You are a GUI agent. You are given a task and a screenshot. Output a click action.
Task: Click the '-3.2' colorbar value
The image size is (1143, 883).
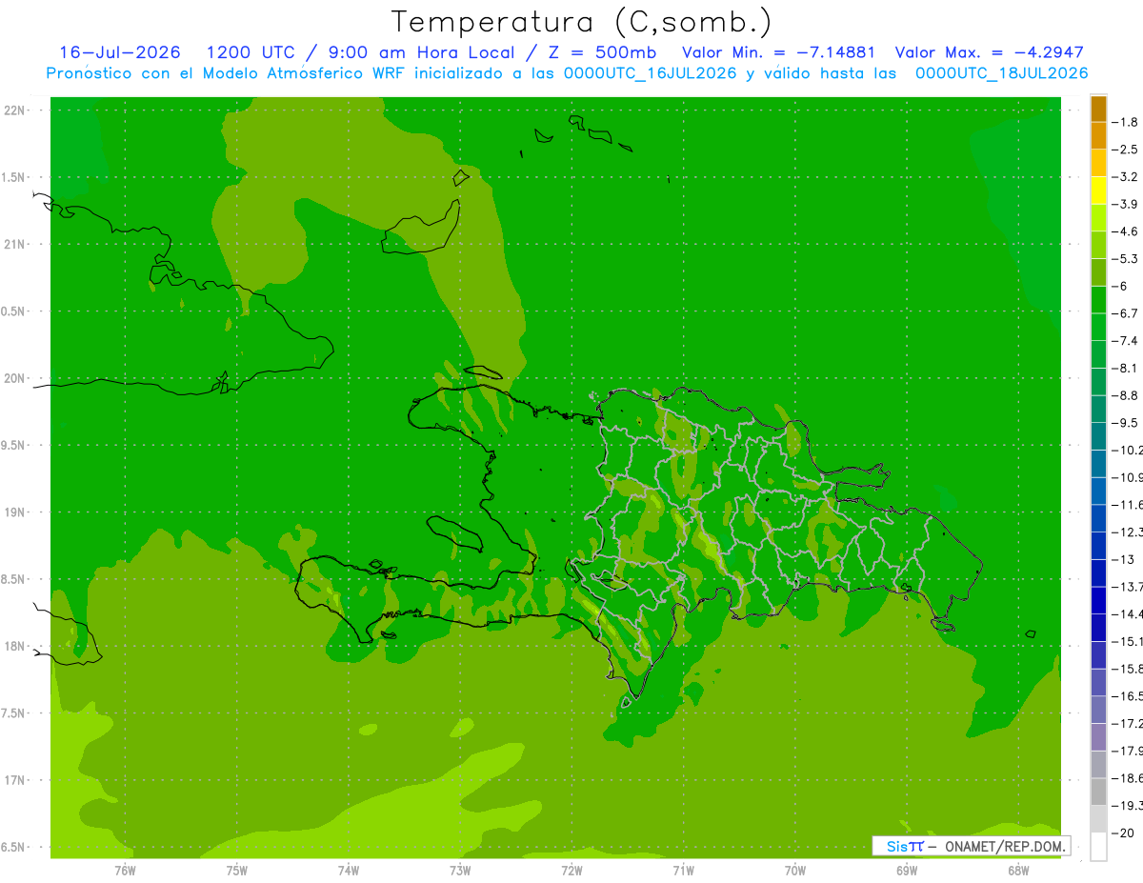point(1124,177)
